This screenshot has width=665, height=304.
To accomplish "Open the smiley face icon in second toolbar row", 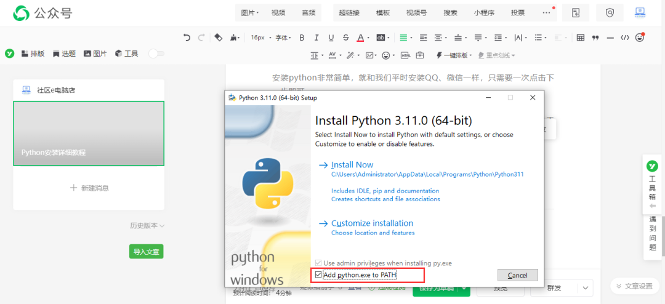I will point(386,55).
